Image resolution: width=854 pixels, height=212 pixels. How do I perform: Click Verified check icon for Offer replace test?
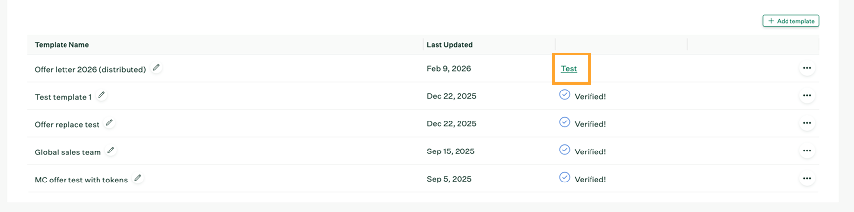pyautogui.click(x=565, y=122)
